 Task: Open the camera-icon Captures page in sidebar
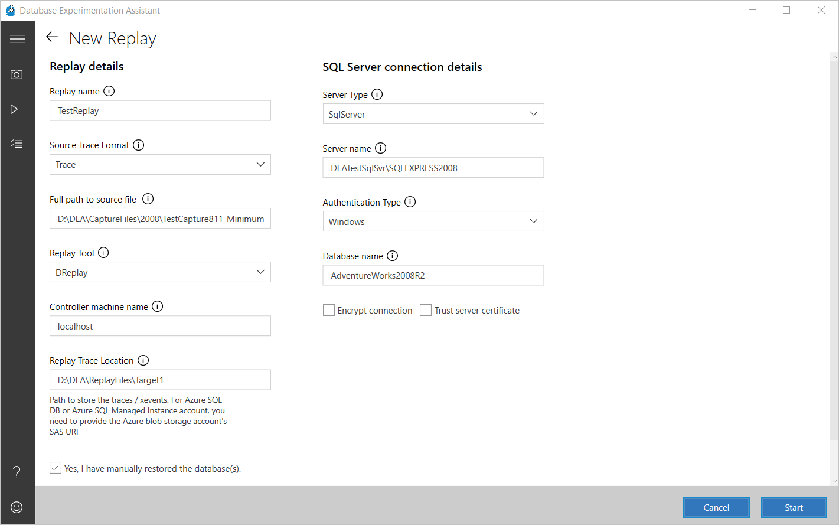[17, 74]
